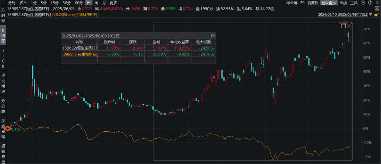Screen dimensions: 381x164
Task: Click the 49.79% value cell
Action: coord(114,48)
